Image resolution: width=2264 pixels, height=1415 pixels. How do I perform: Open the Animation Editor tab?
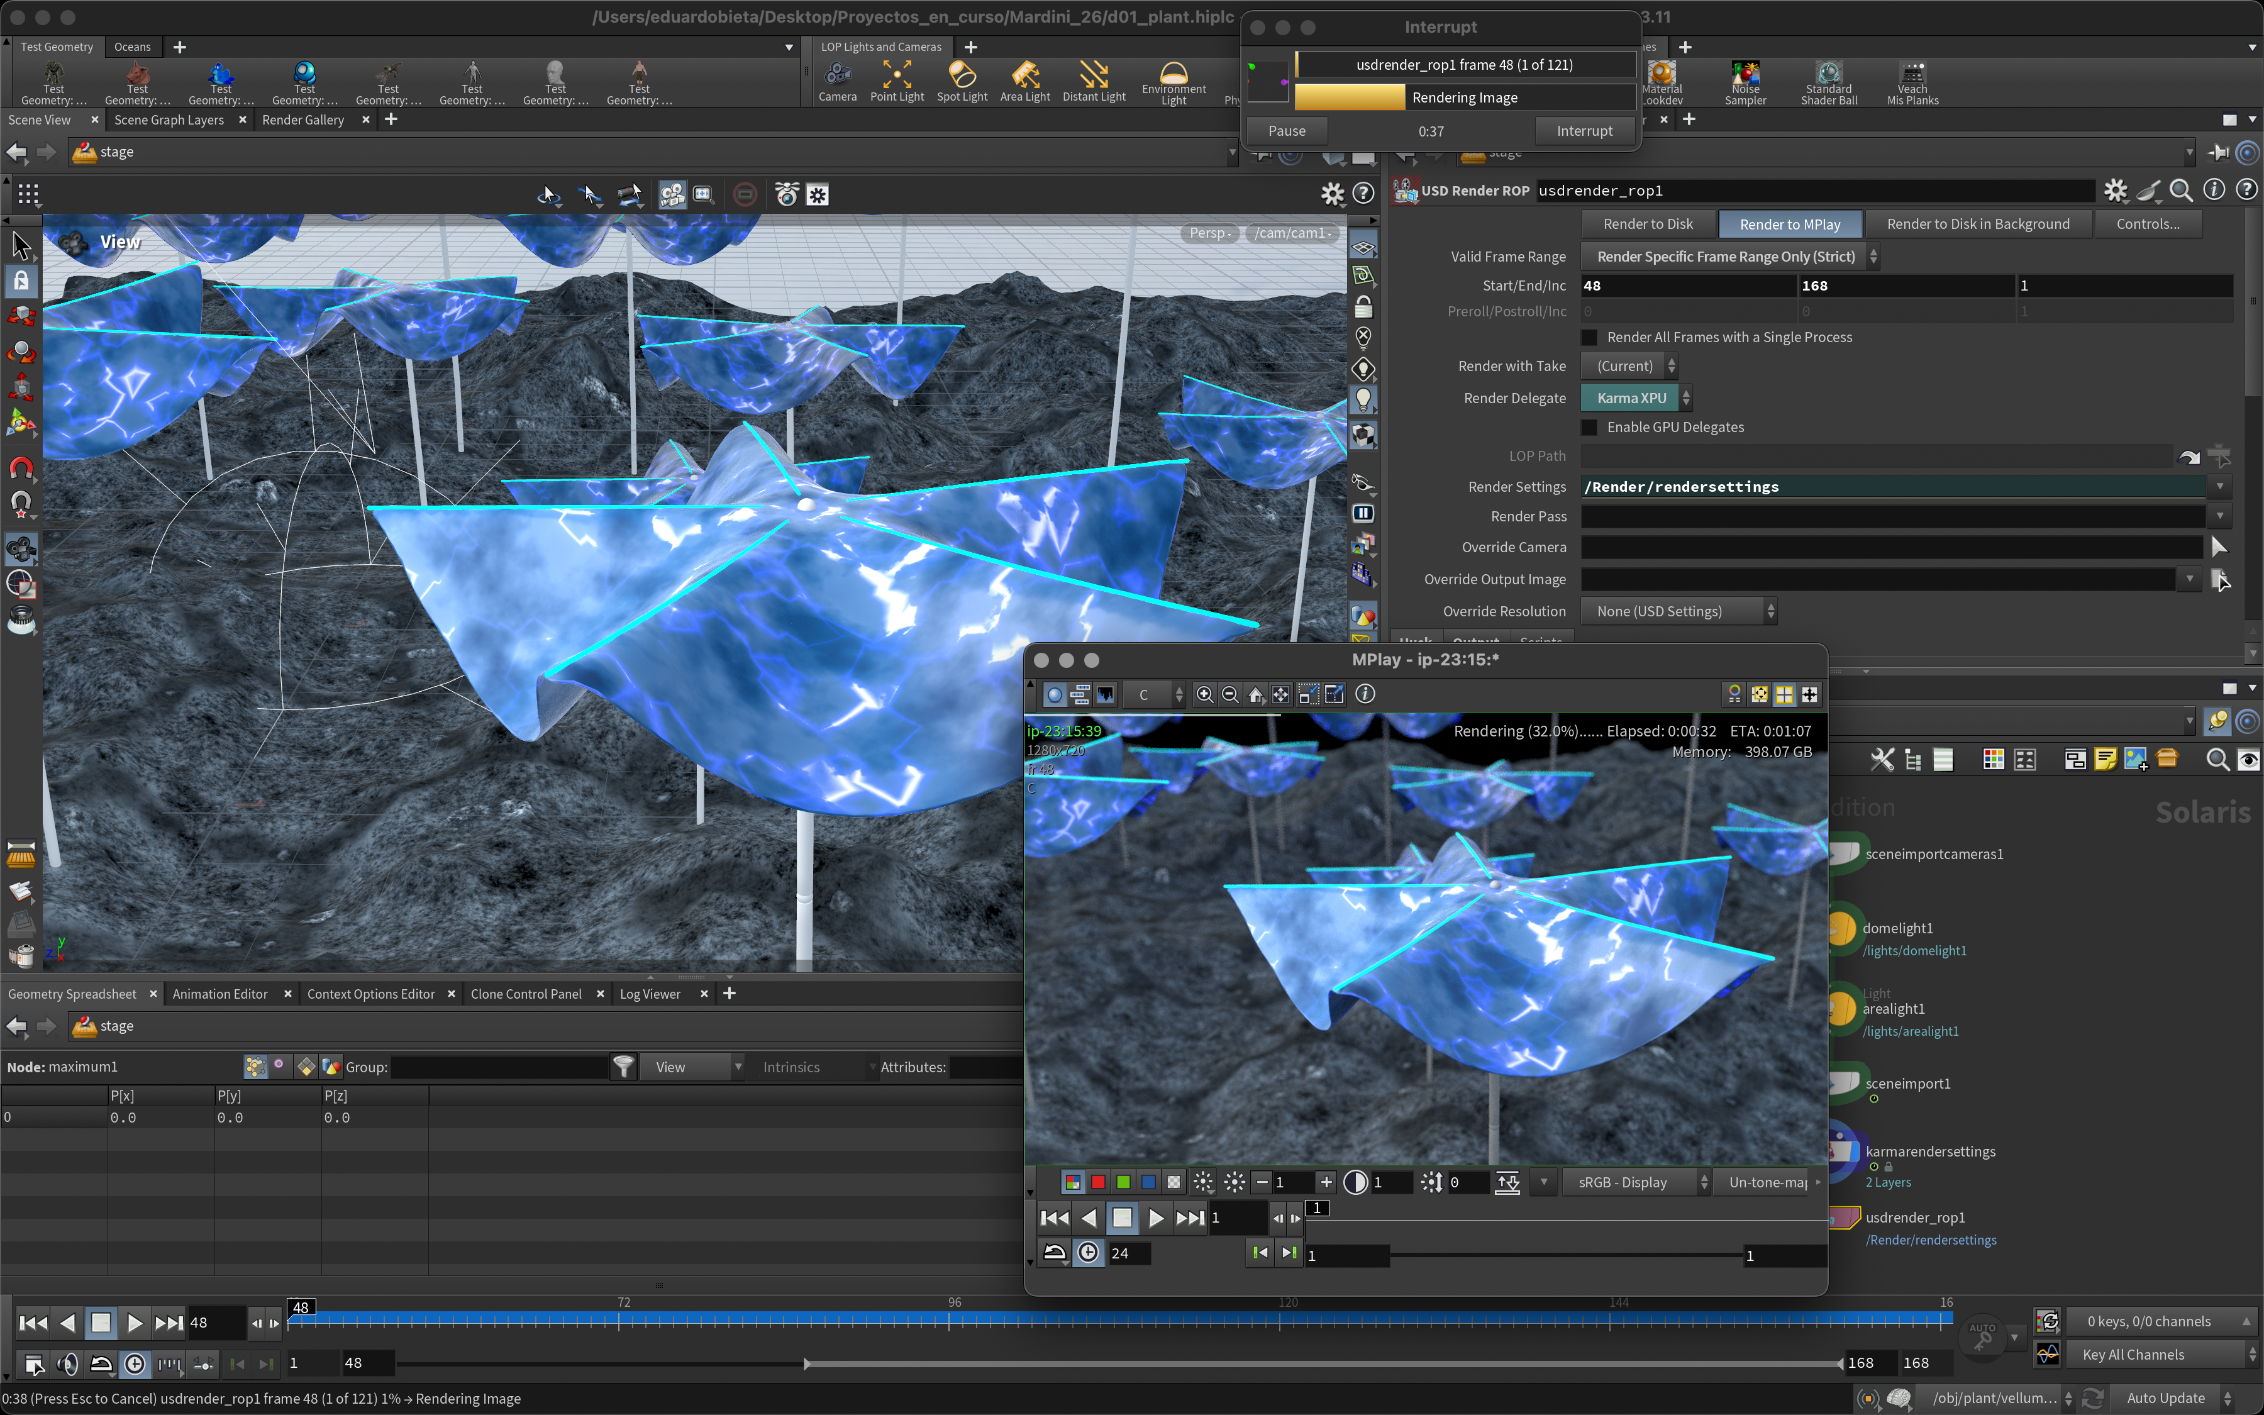tap(220, 994)
